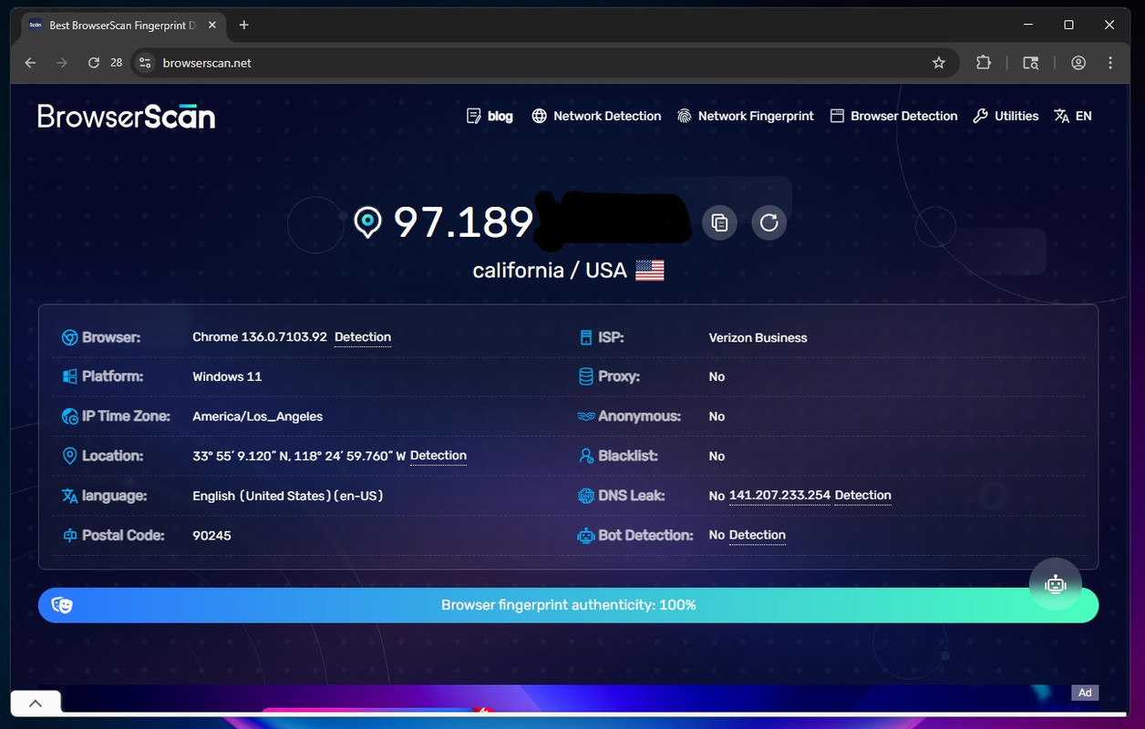The image size is (1145, 729).
Task: Open the Chrome side panel search icon
Action: coord(1031,63)
